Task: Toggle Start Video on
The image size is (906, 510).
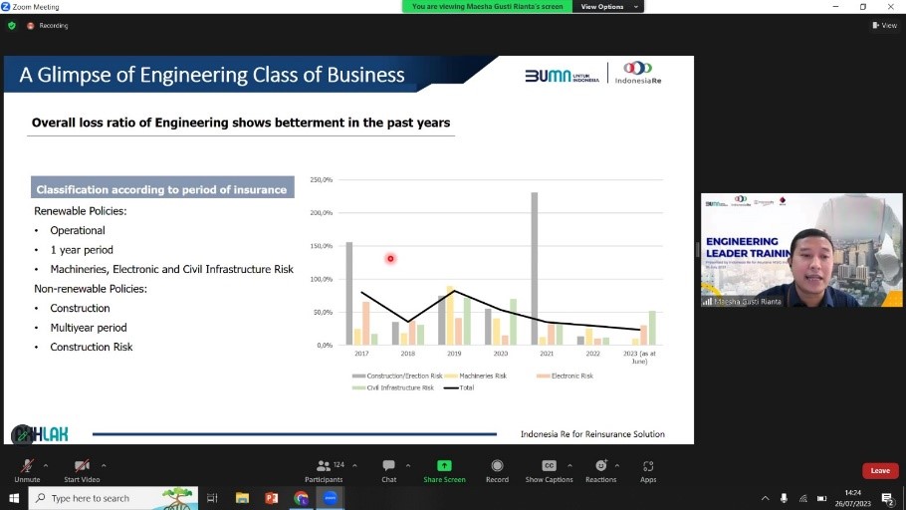Action: point(82,471)
